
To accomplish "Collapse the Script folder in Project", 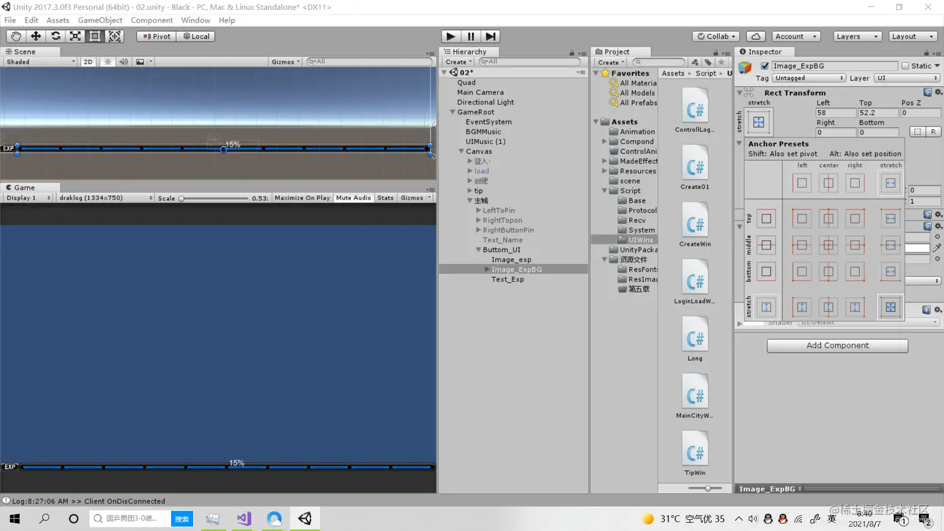I will pos(604,191).
